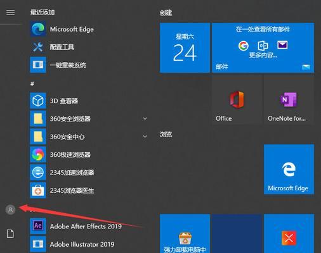Click the user account avatar icon
321x253 pixels.
coord(10,209)
